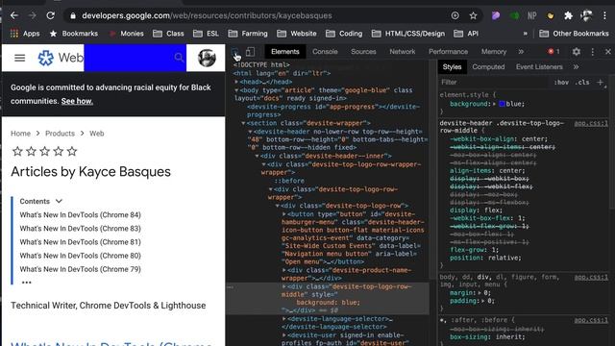
Task: Bookmark this page with the star icon
Action: coord(473,15)
